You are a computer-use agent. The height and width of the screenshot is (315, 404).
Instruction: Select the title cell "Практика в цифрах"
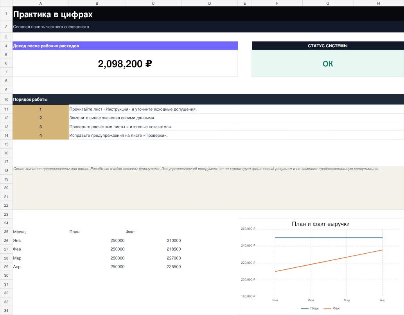pos(208,14)
